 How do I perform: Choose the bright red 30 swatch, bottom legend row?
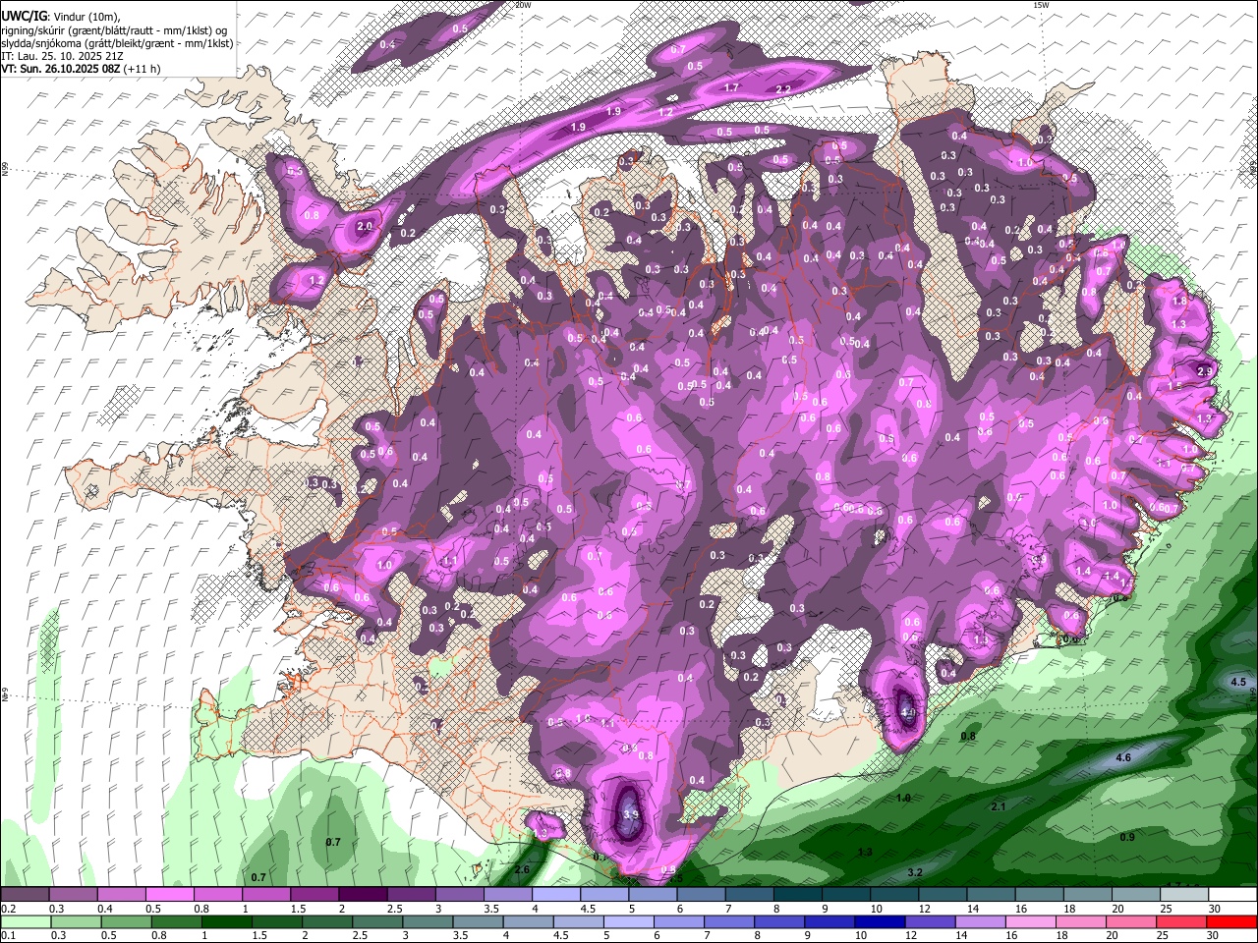pyautogui.click(x=1232, y=921)
